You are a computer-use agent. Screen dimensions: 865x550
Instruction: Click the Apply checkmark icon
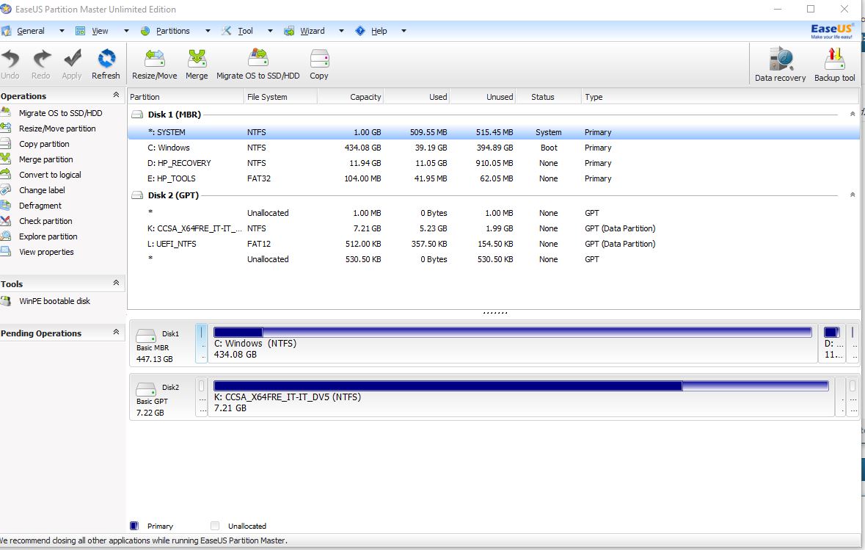(73, 59)
